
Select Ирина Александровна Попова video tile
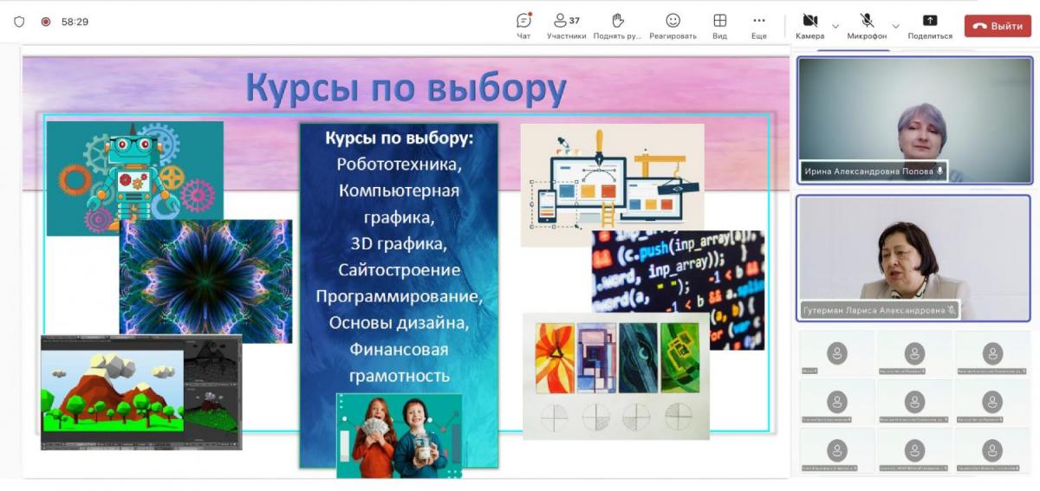(914, 120)
